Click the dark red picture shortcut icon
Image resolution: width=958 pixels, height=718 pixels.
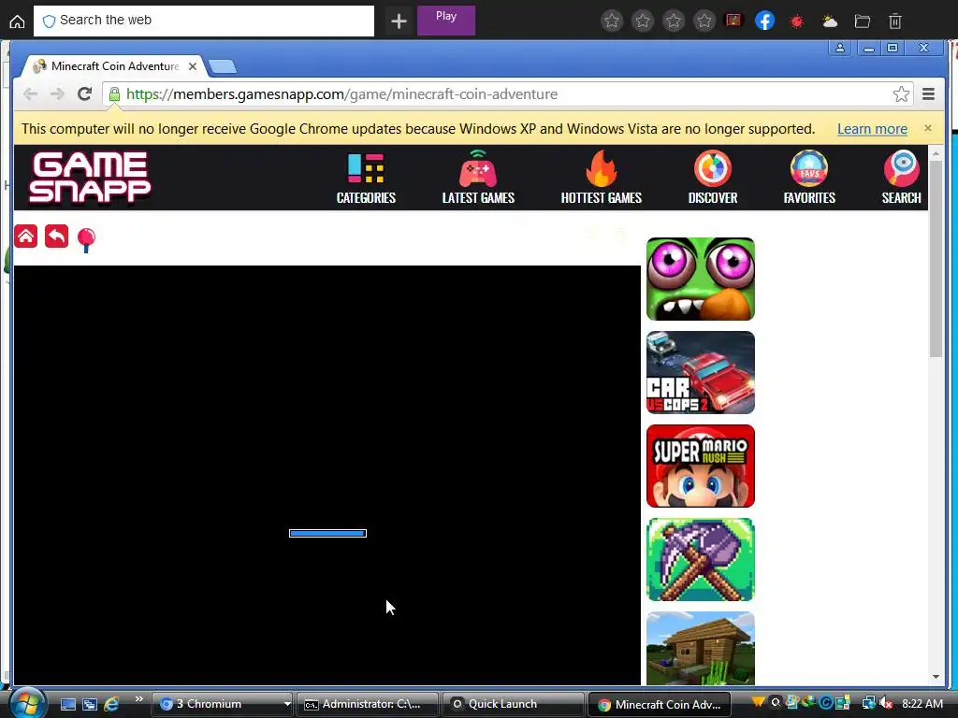pos(733,21)
